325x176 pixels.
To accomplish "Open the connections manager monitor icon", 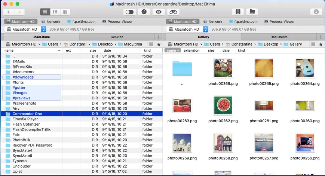I will click(x=252, y=12).
